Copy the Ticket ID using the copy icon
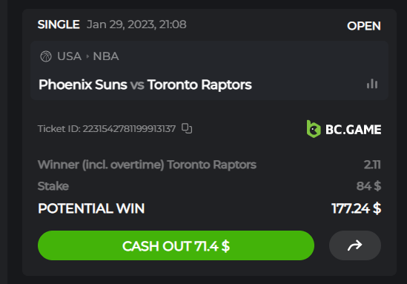This screenshot has height=284, width=407. tap(187, 128)
